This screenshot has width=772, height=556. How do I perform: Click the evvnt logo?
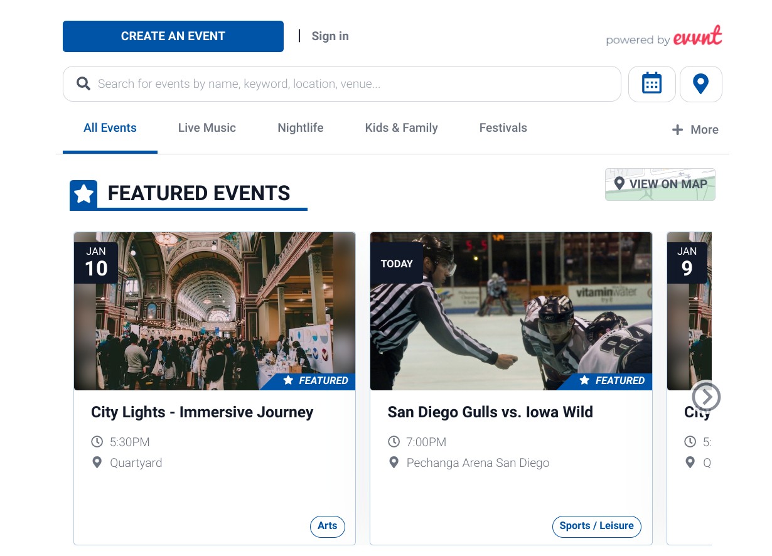[x=697, y=37]
